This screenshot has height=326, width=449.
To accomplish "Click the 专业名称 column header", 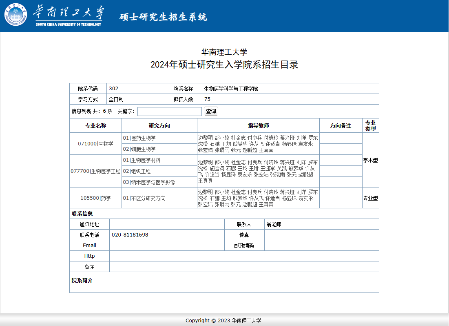I will pos(96,125).
